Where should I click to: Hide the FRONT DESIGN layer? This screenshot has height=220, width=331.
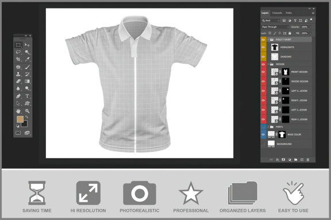click(263, 72)
